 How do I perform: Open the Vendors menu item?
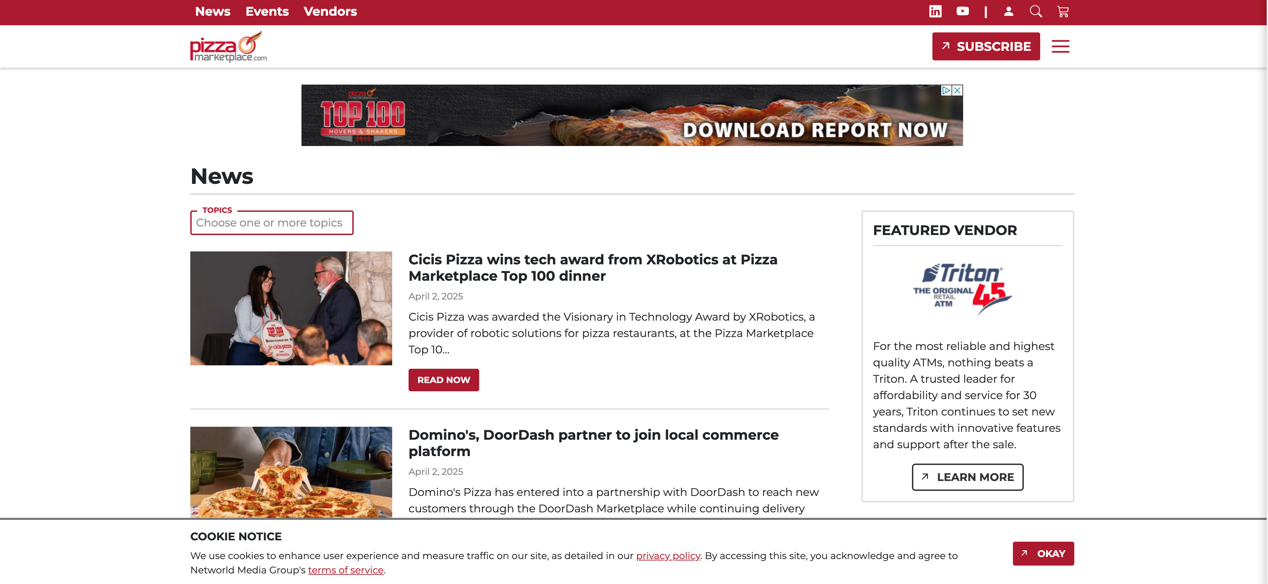[x=330, y=11]
